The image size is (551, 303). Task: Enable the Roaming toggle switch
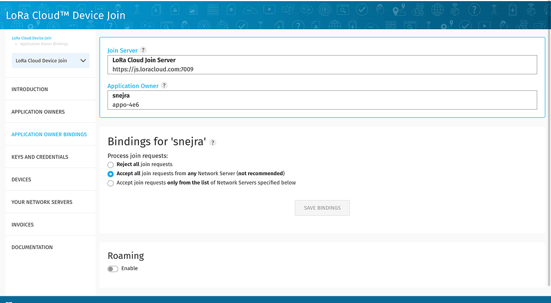tap(113, 269)
